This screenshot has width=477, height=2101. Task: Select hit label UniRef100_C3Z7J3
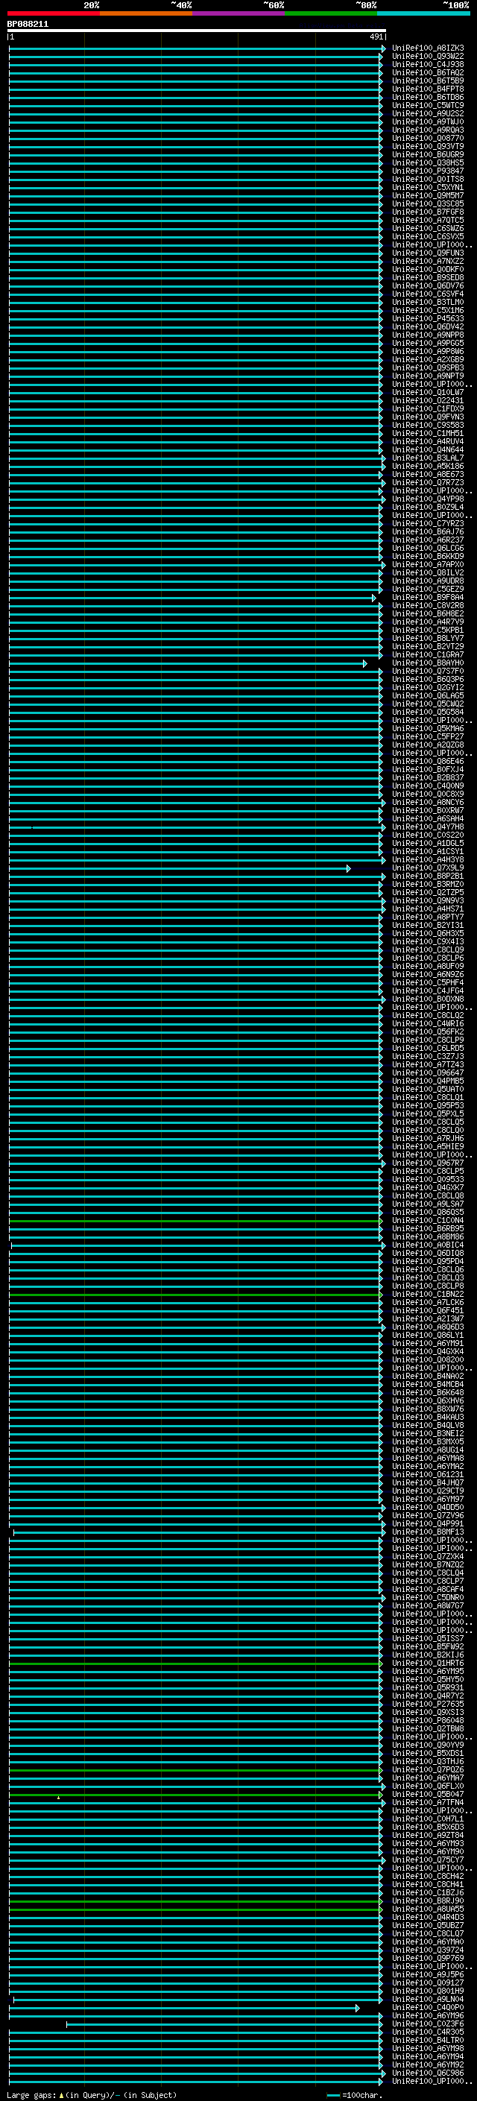pos(428,1056)
